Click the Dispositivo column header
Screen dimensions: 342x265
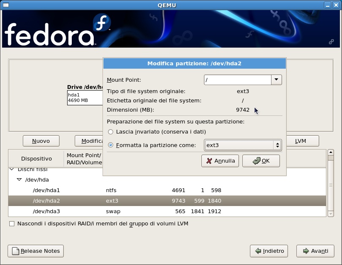tap(36, 159)
